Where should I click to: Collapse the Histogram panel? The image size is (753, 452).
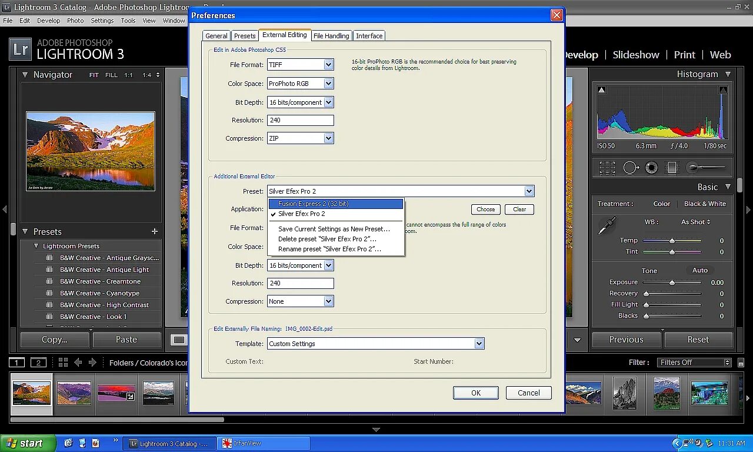click(x=728, y=74)
